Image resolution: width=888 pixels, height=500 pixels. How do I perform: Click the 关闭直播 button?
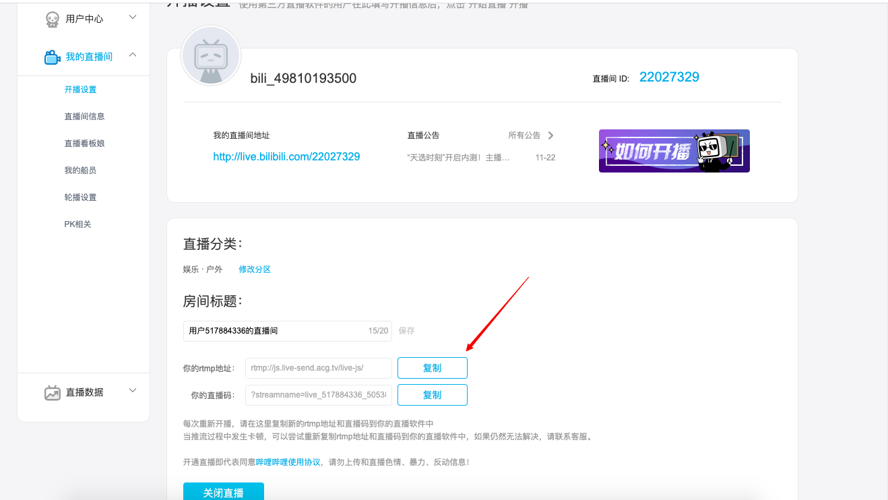[x=224, y=492]
